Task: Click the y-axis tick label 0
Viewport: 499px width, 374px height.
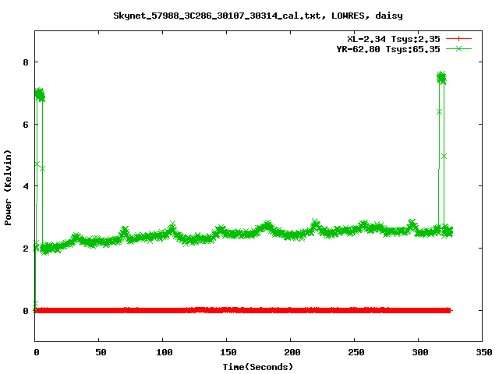Action: (x=26, y=311)
